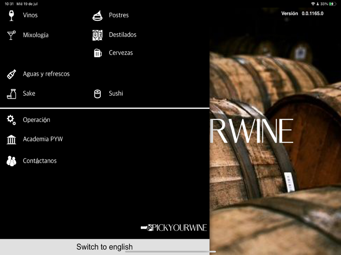Go to Academia PYW

pyautogui.click(x=43, y=139)
